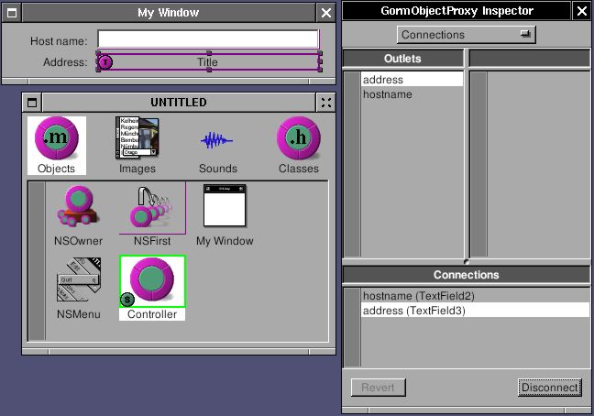Select the hostname outlet in Outlets list
The width and height of the screenshot is (594, 416).
pyautogui.click(x=412, y=94)
